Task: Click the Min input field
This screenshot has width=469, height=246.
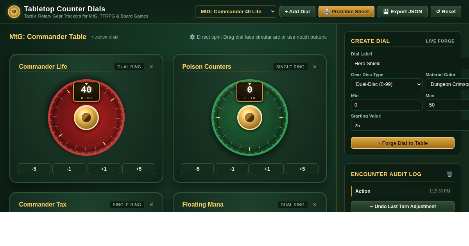Action: 387,105
